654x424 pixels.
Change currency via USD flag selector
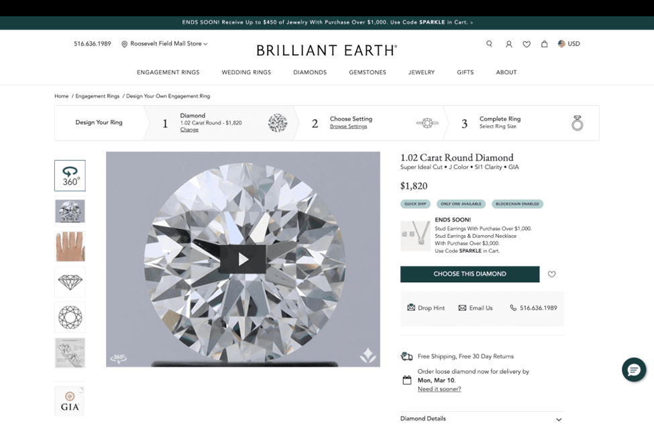tap(569, 44)
